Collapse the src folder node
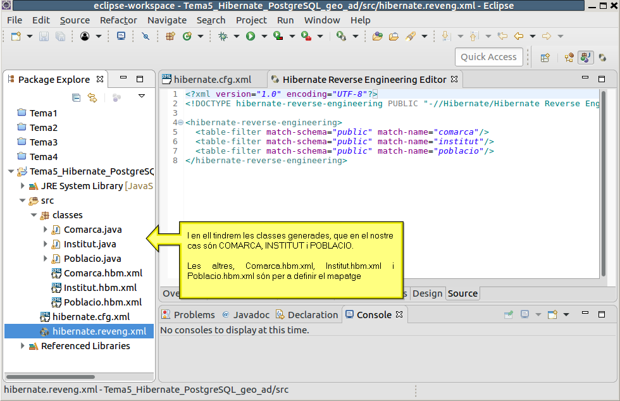Image resolution: width=620 pixels, height=401 pixels. (x=23, y=200)
